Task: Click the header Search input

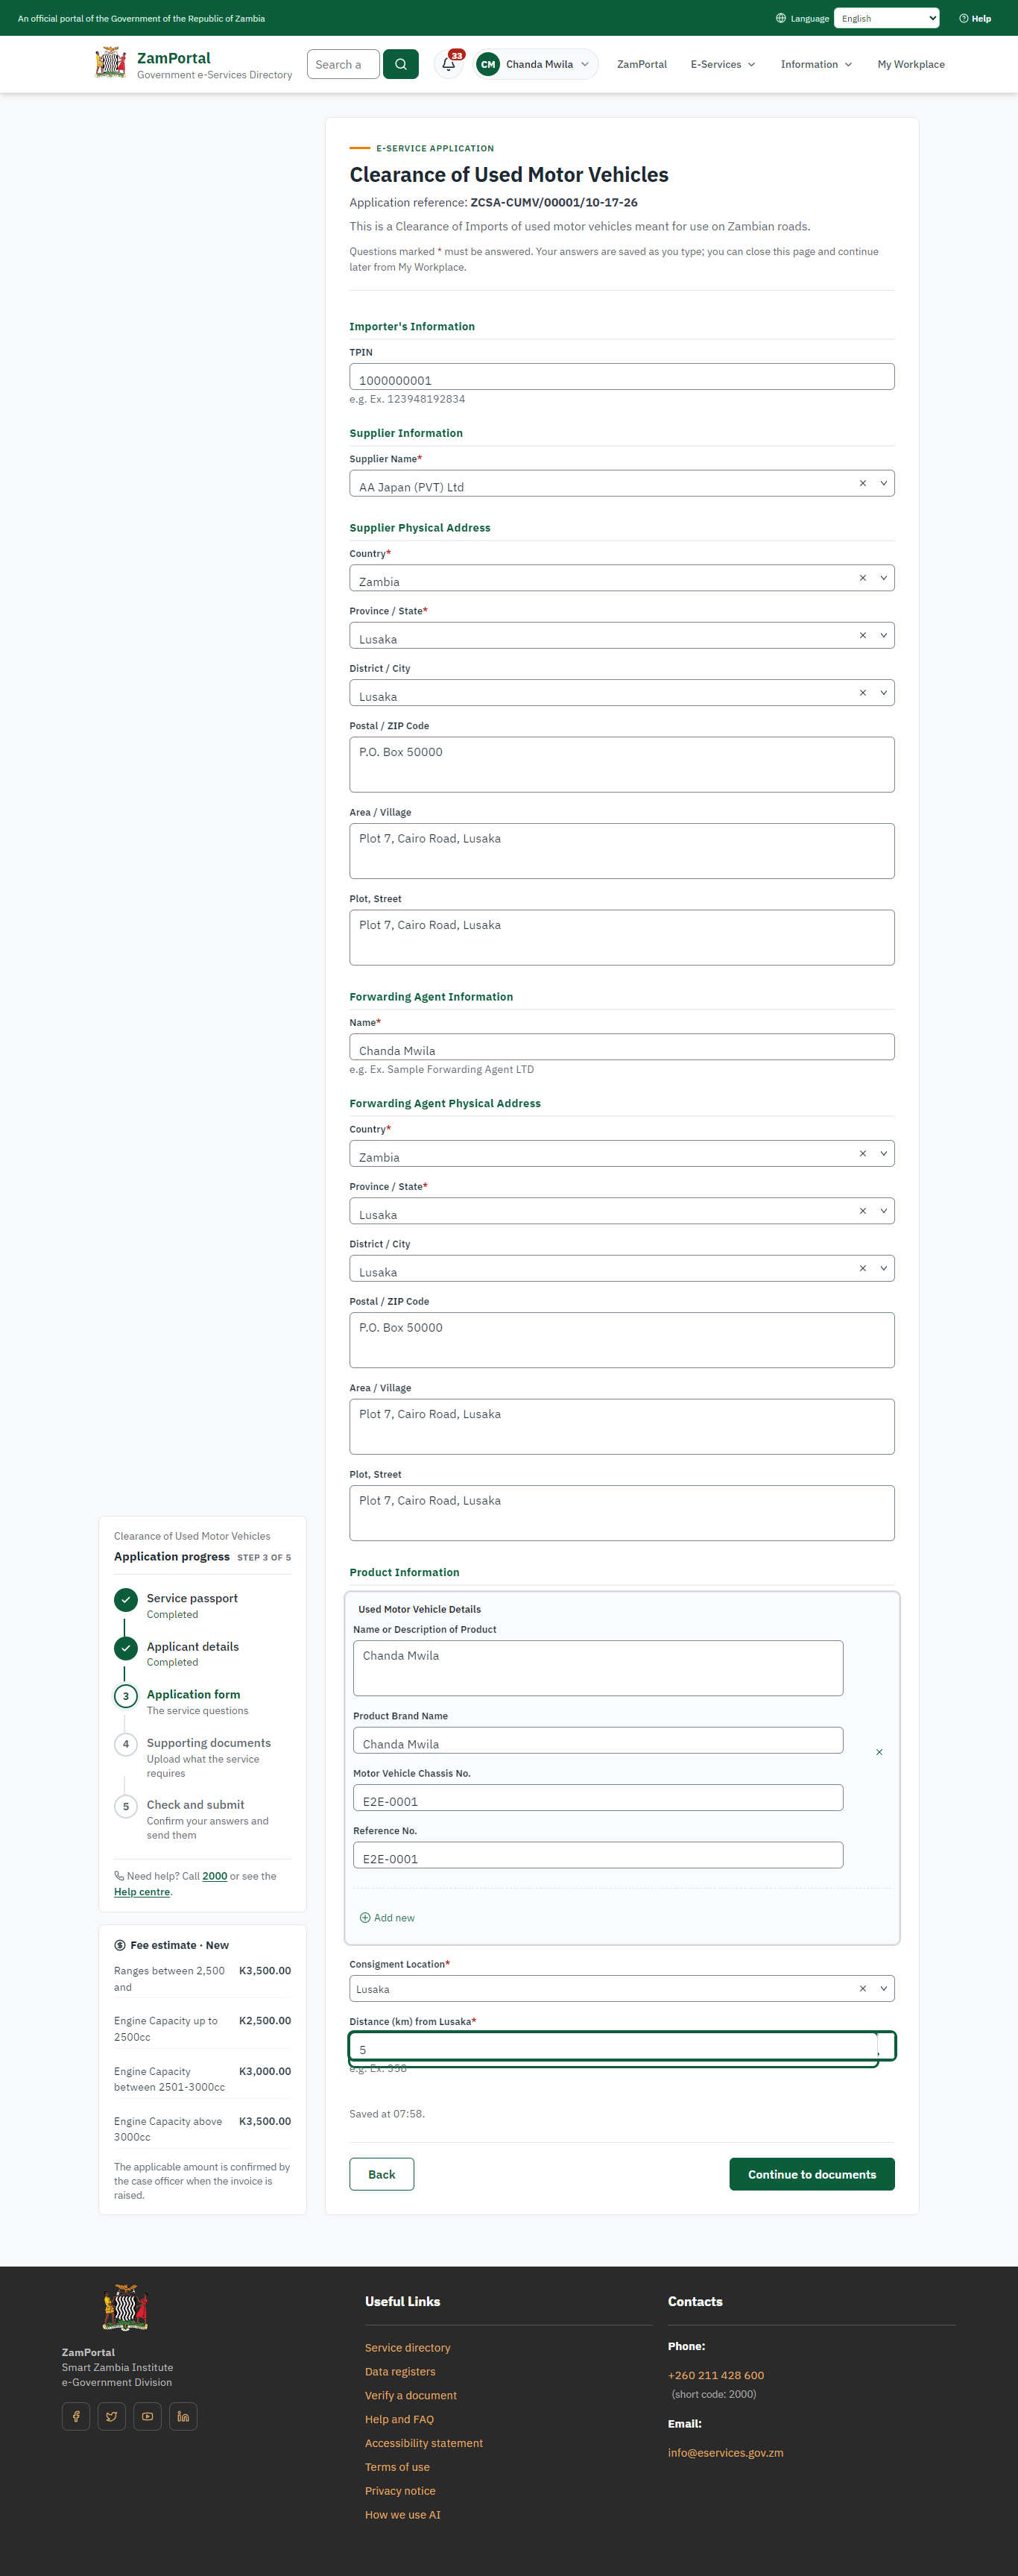Action: [x=343, y=64]
